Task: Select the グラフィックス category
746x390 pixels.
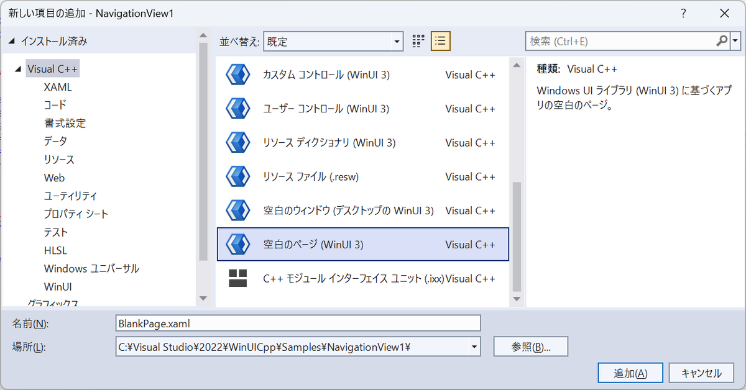Action: (x=52, y=303)
